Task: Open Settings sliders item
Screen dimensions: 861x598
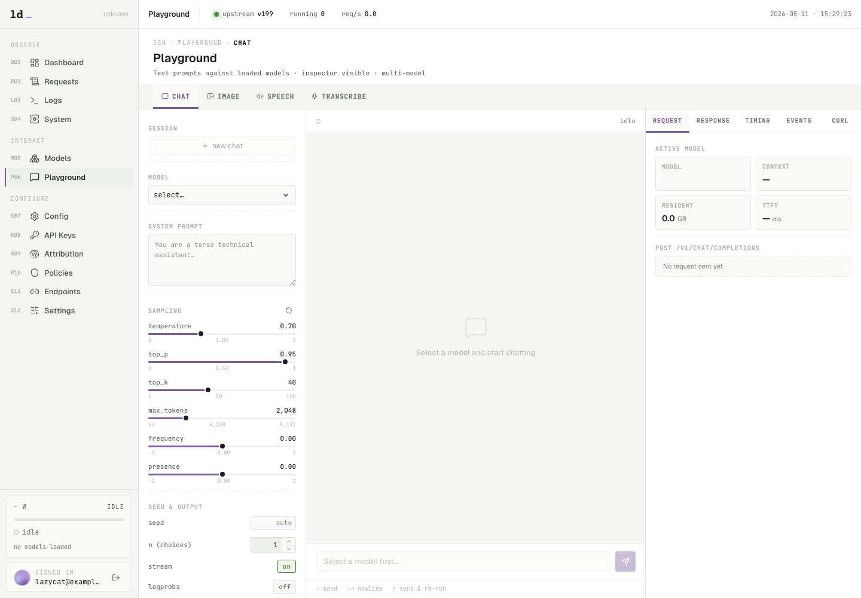Action: pyautogui.click(x=69, y=310)
